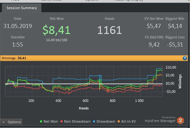
Task: Click the Duration heading label
Action: coord(18,37)
